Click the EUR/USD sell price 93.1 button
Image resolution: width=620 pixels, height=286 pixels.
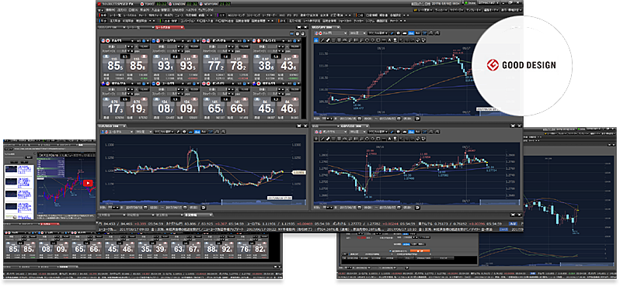coord(163,63)
